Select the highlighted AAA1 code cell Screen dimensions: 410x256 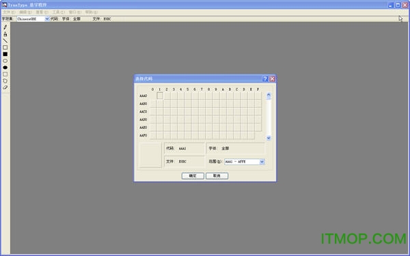pos(160,96)
